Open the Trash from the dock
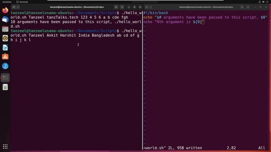Image resolution: width=271 pixels, height=152 pixels. 5,87
